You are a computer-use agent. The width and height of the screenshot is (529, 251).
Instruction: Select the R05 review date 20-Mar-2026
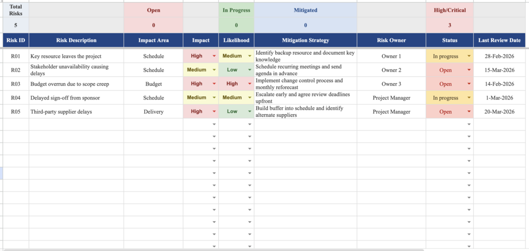click(500, 112)
